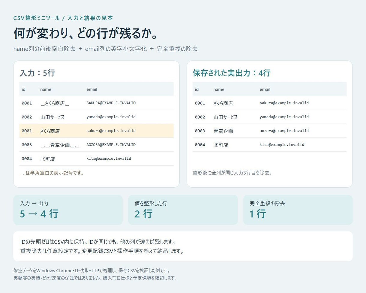This screenshot has width=366, height=293.
Task: Click id 0004 in the input table
Action: coord(27,159)
